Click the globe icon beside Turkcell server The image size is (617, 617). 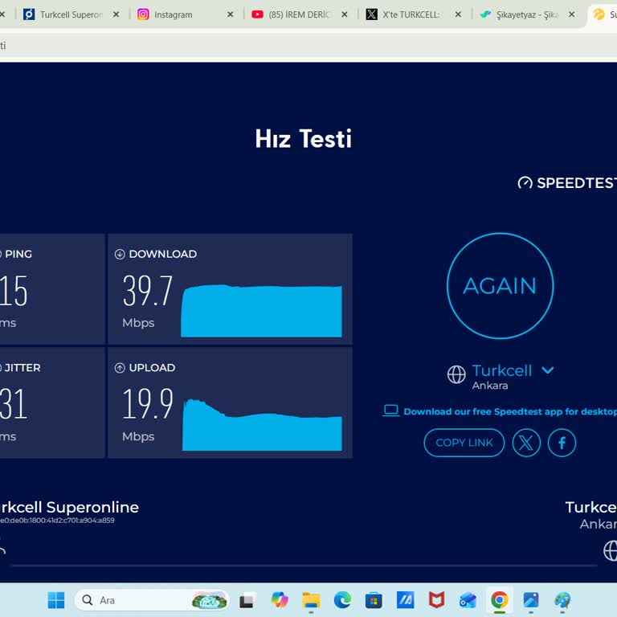[456, 374]
